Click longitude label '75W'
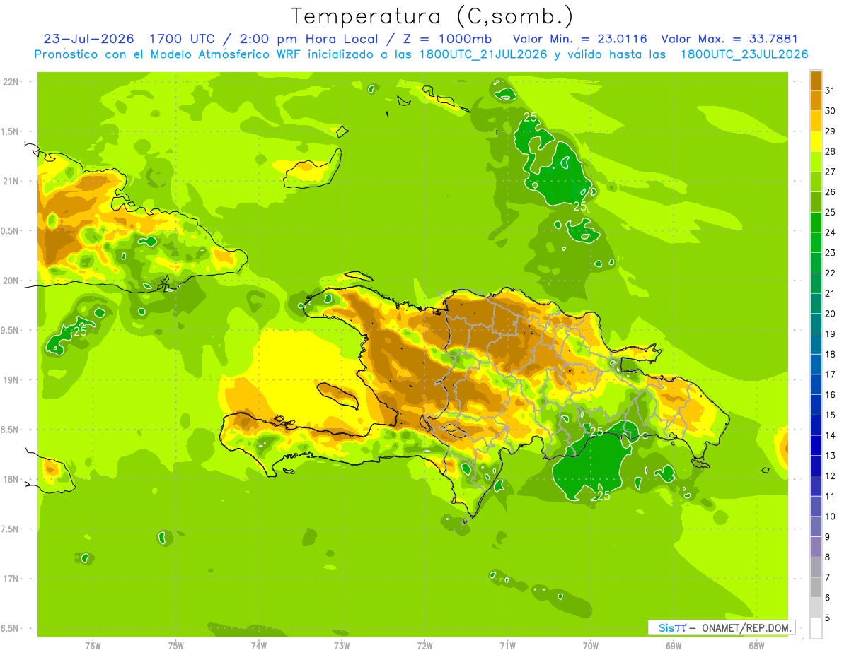 175,645
